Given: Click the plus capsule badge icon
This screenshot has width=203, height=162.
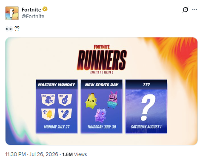Looking at the screenshot, I should click(65, 114).
